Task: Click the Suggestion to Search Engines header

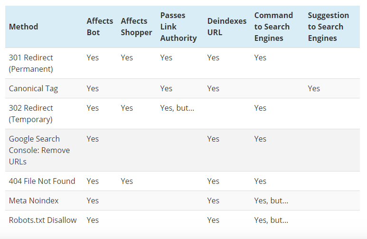Action: pos(328,27)
